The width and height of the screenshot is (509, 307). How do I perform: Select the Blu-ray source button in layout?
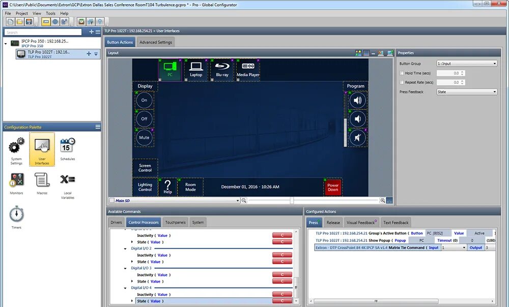tap(222, 70)
